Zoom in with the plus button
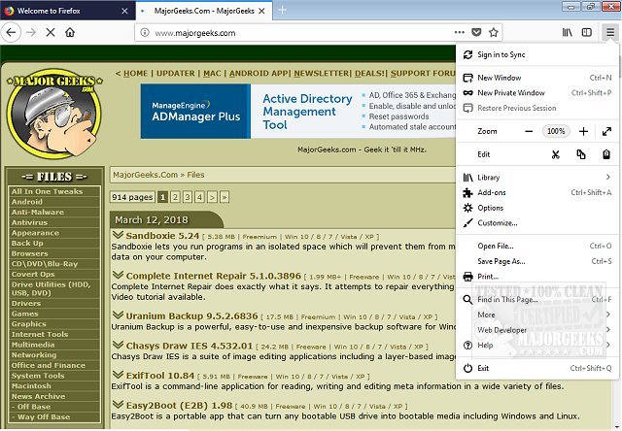Viewport: 622px width, 431px height. (x=583, y=131)
